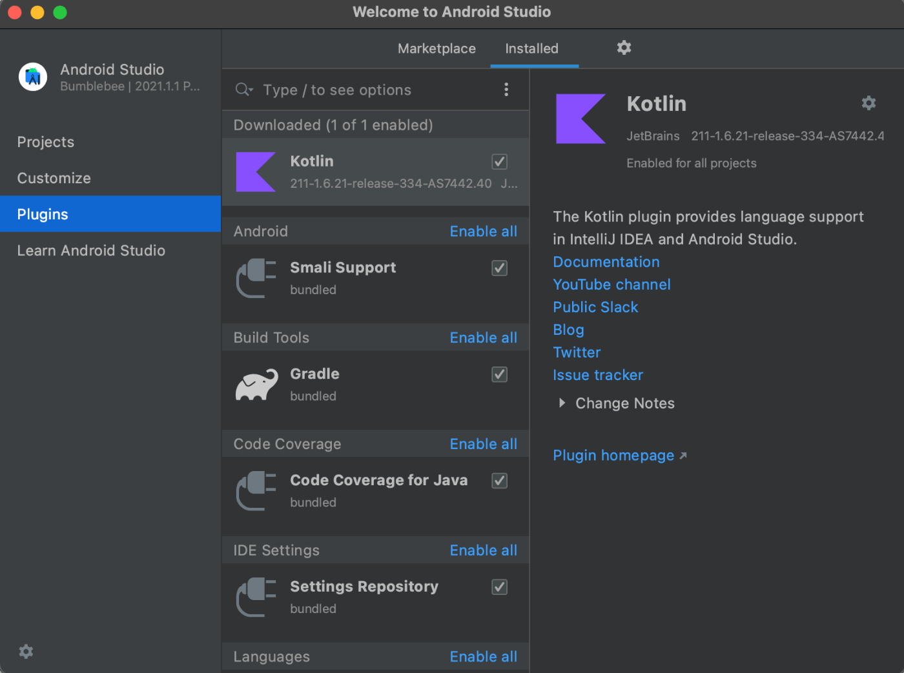Click Enable all for IDE Settings
Viewport: 904px width, 673px height.
pos(483,550)
